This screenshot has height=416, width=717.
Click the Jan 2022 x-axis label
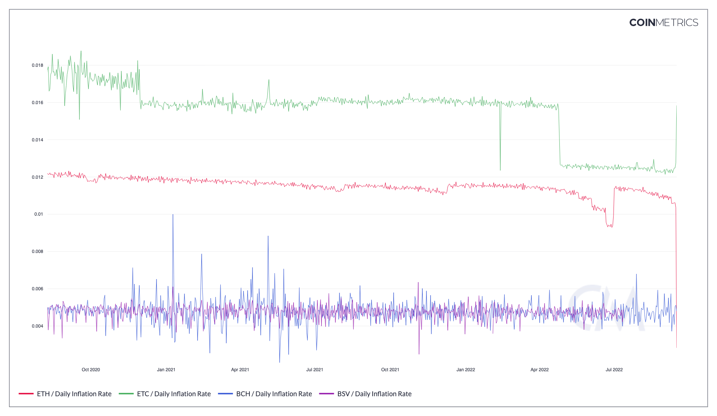[x=465, y=370]
